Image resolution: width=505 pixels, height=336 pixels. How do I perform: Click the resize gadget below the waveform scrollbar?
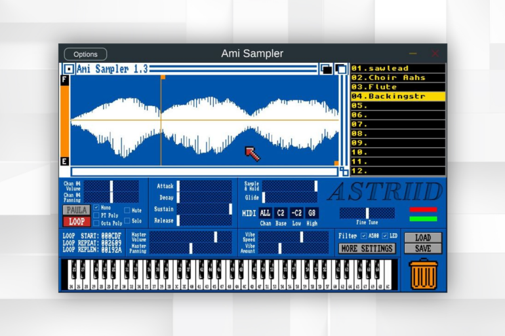344,172
